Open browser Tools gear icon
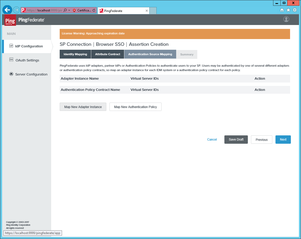This screenshot has height=239, width=301. click(x=295, y=10)
